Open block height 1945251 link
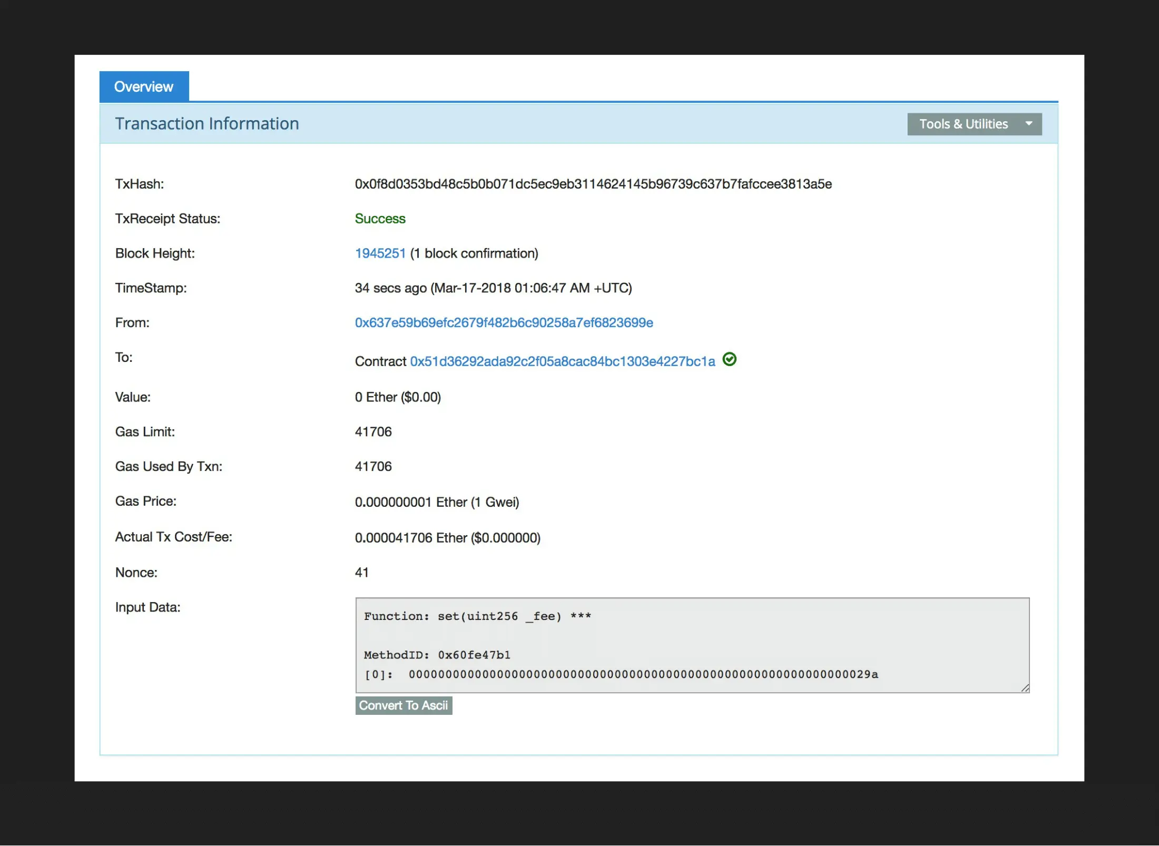The width and height of the screenshot is (1159, 846). [380, 253]
